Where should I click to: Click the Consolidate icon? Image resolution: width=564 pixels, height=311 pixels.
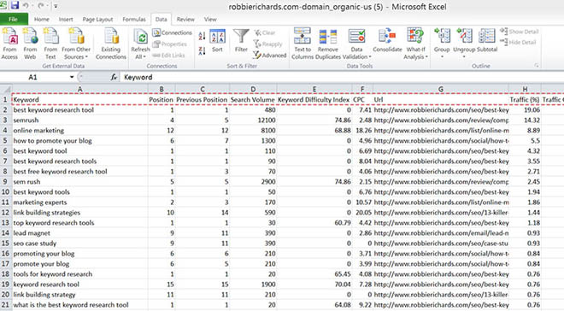[x=387, y=36]
